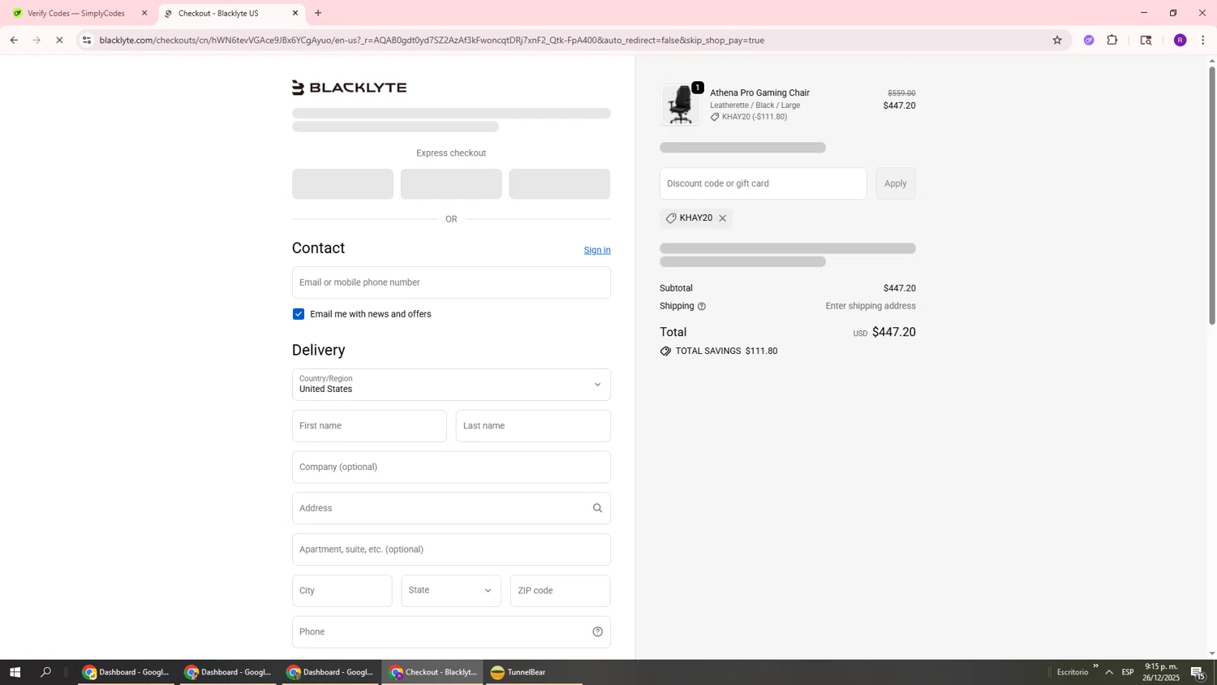
Task: Select the Checkout Blacklyte US tab
Action: (x=230, y=13)
